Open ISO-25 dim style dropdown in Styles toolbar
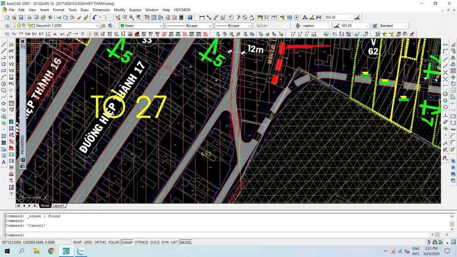 [x=355, y=26]
